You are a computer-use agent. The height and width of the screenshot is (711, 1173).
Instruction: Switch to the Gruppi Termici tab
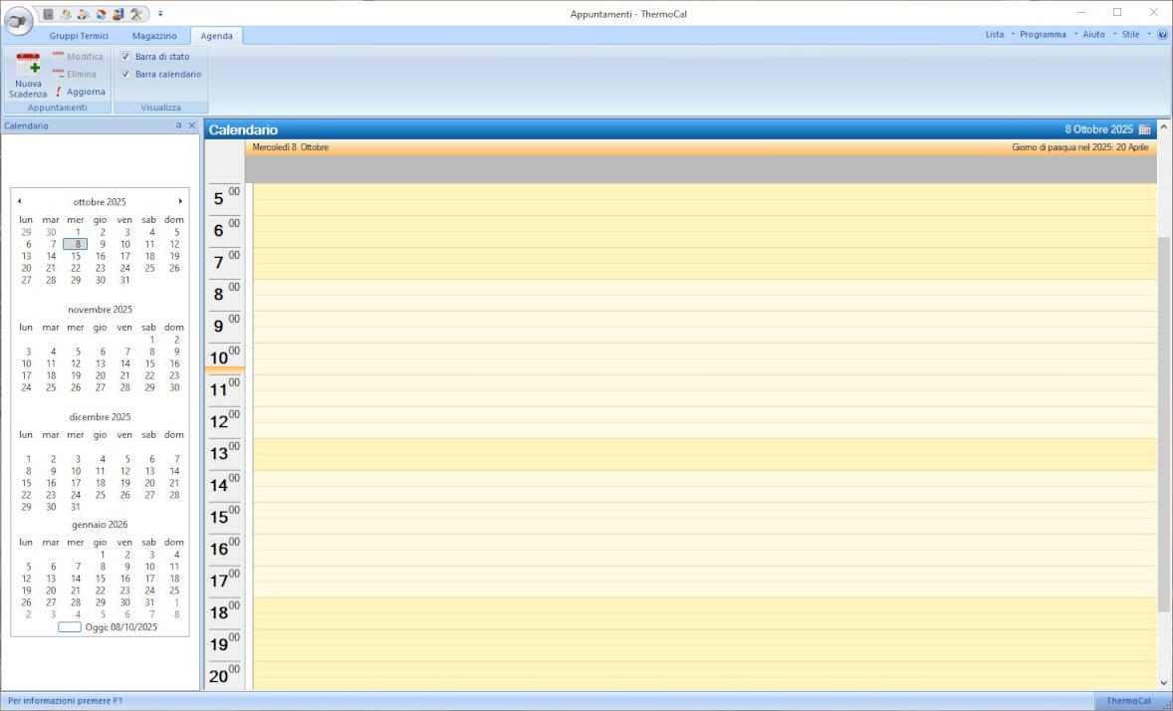coord(79,36)
